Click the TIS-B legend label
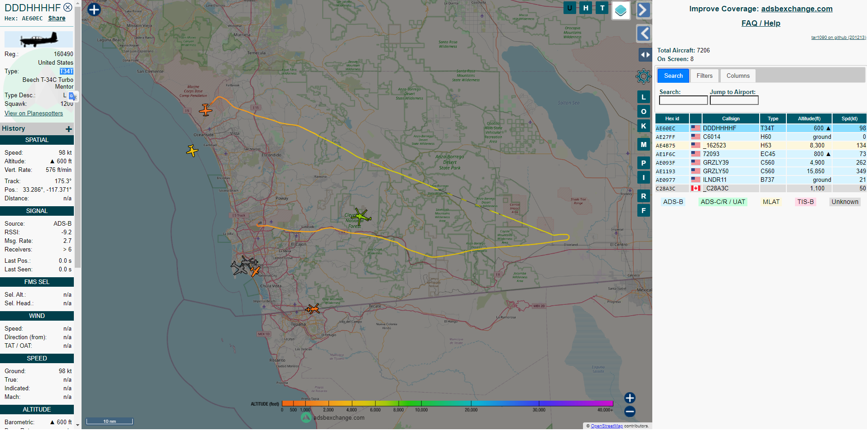The width and height of the screenshot is (867, 431). [805, 202]
